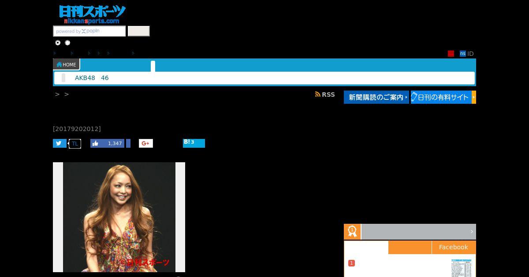Bookmark with Hatena B! 3 button
The height and width of the screenshot is (277, 529).
click(x=194, y=143)
